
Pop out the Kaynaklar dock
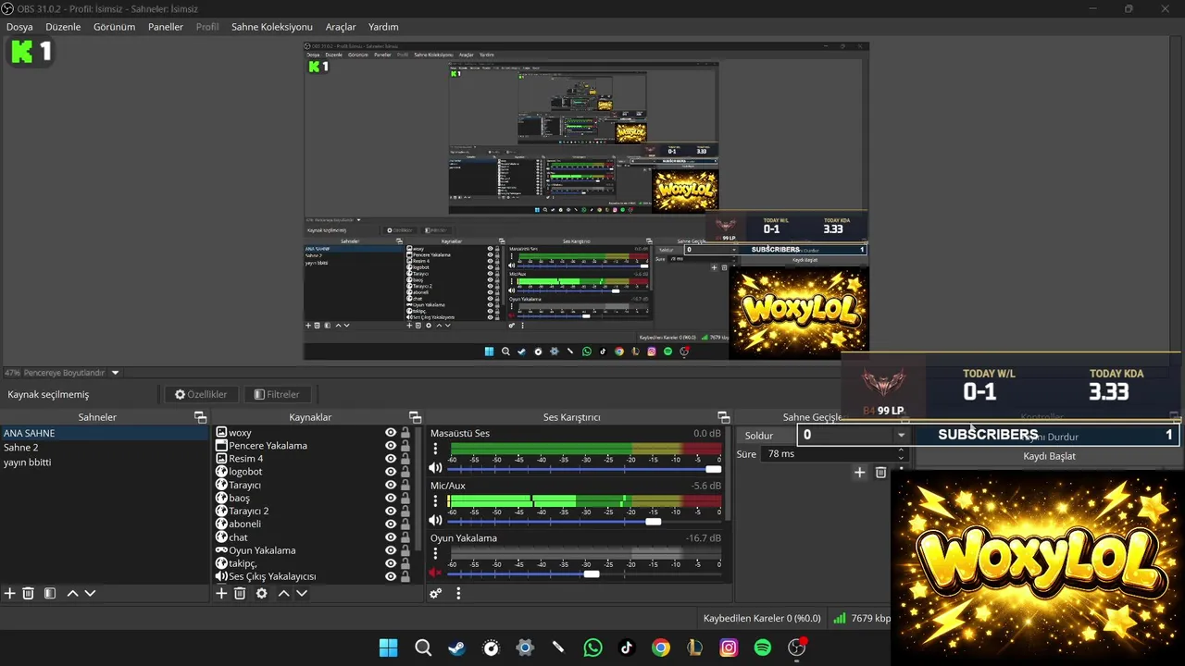(x=415, y=417)
